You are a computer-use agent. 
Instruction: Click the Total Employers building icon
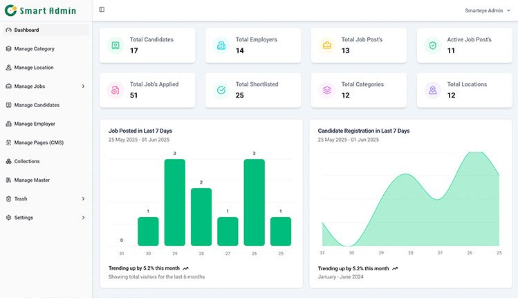[x=221, y=46]
